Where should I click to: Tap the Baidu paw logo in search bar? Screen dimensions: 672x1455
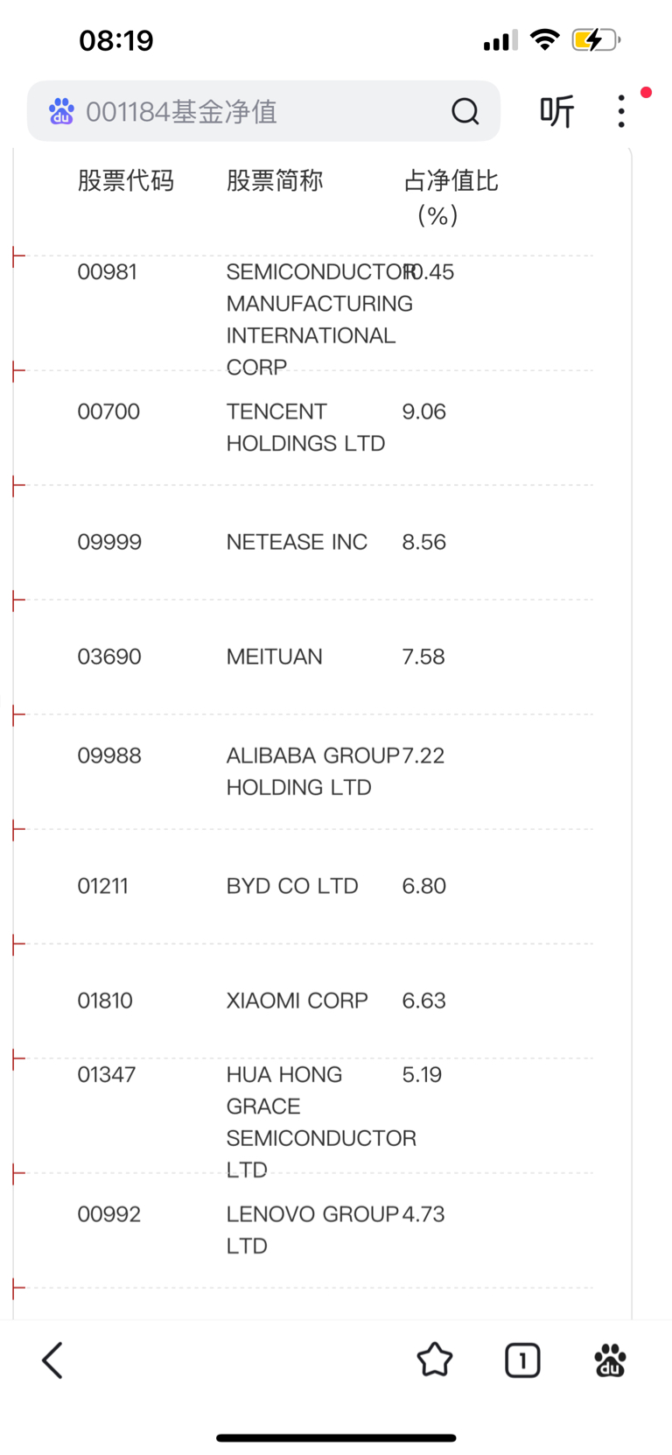[61, 111]
